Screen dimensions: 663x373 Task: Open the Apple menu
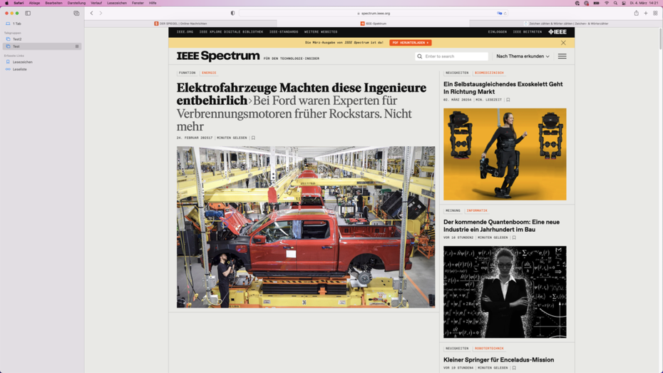(6, 3)
